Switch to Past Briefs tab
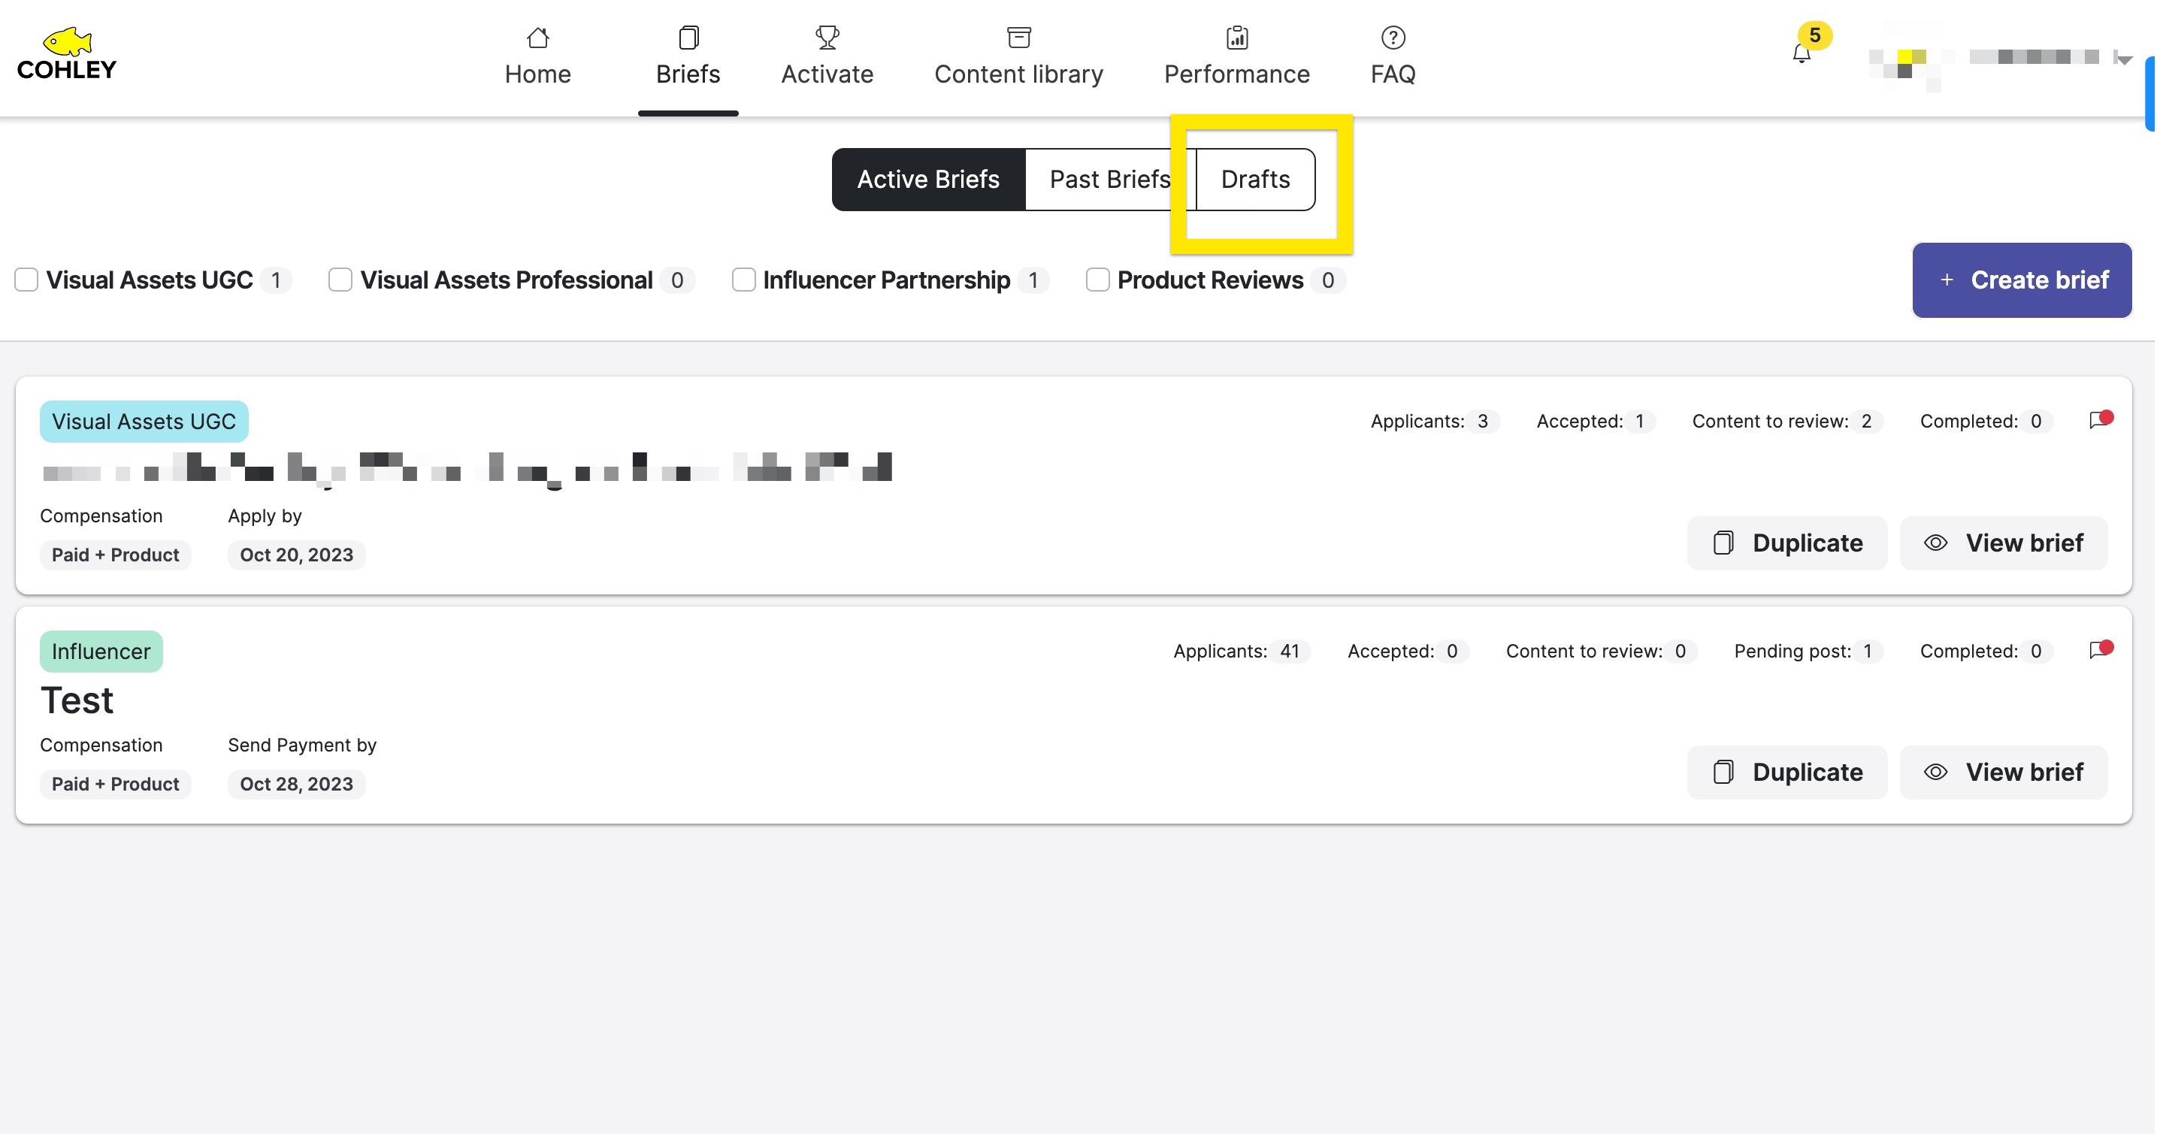The image size is (2157, 1134). (1109, 179)
